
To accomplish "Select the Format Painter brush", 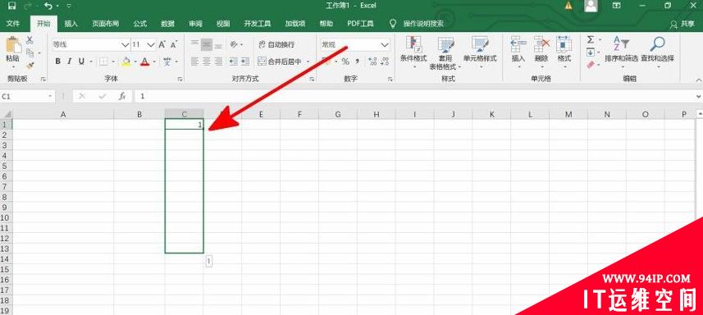I will click(30, 66).
